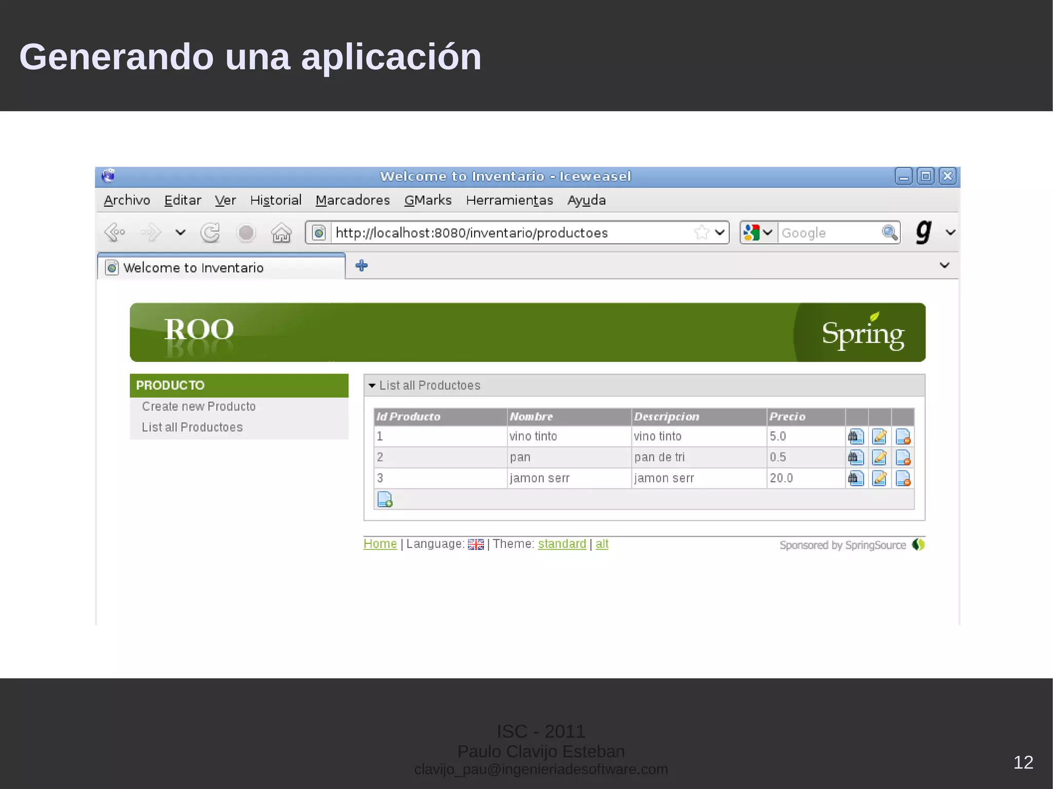Open the Marcadores menu

pos(353,200)
